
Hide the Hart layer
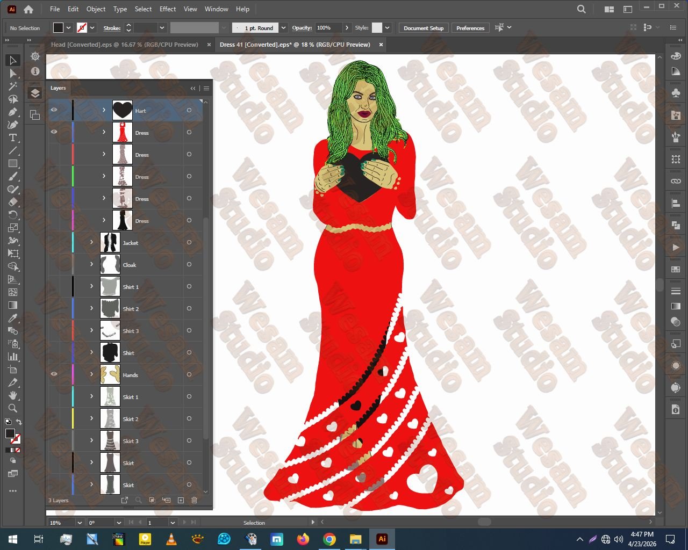click(54, 110)
